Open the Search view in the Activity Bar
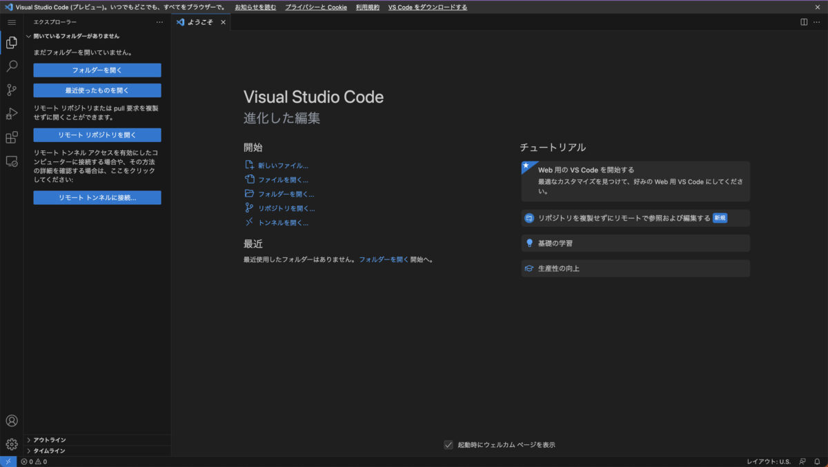828x467 pixels. pyautogui.click(x=11, y=66)
